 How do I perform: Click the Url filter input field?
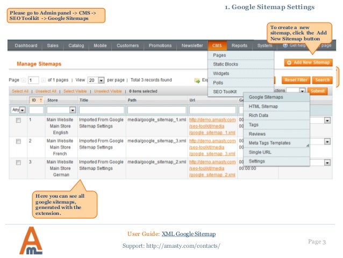coord(212,110)
